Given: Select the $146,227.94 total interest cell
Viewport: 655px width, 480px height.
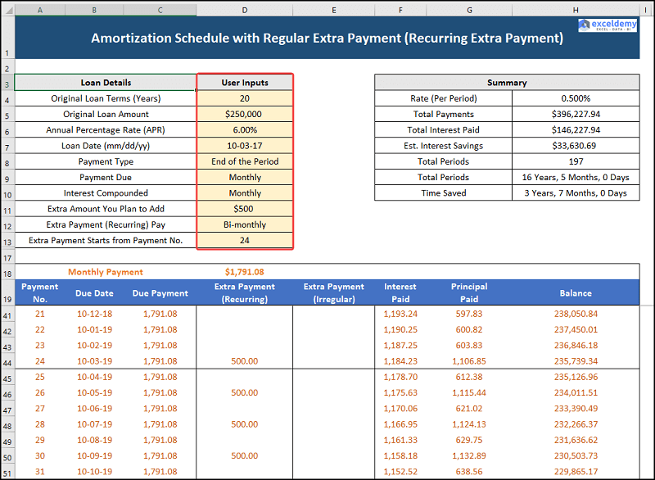Looking at the screenshot, I should (576, 130).
